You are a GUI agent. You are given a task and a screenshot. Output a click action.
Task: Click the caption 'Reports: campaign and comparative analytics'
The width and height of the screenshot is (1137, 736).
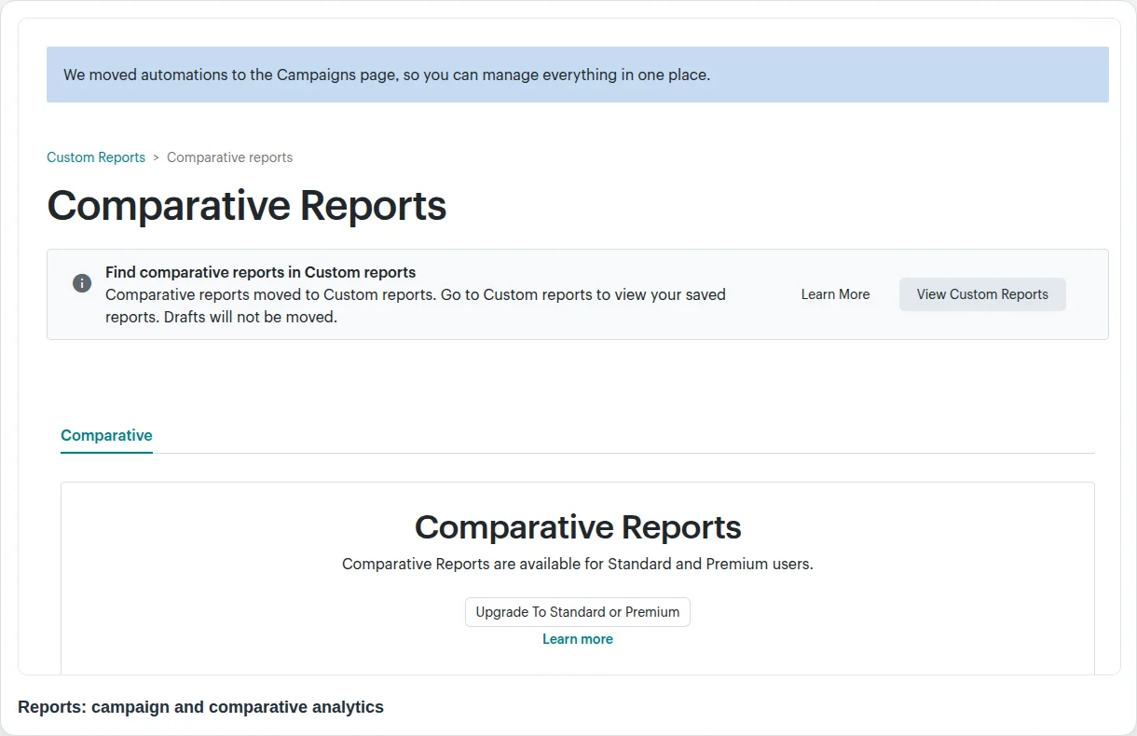[200, 707]
